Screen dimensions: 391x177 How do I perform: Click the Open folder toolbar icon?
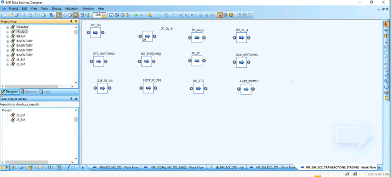click(x=11, y=15)
